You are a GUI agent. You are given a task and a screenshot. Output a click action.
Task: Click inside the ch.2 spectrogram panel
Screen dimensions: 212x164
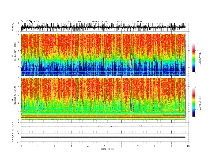pyautogui.click(x=103, y=99)
